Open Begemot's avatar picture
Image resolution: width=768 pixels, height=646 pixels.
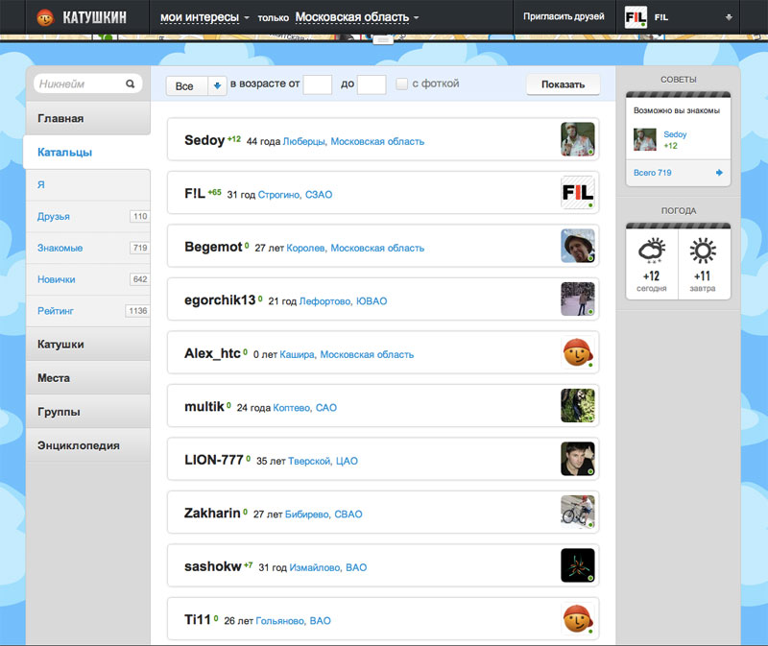point(578,246)
